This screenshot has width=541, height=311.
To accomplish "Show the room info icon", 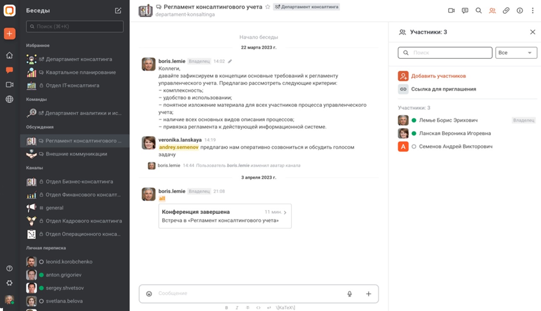I will coord(520,11).
